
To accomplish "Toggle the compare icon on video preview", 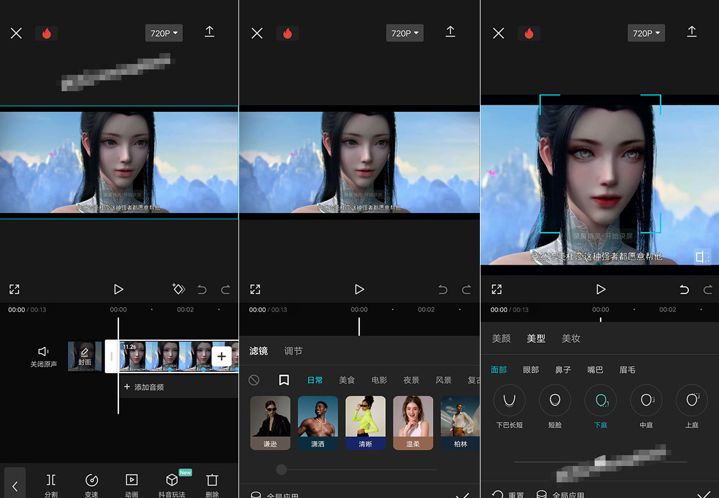I will (701, 257).
